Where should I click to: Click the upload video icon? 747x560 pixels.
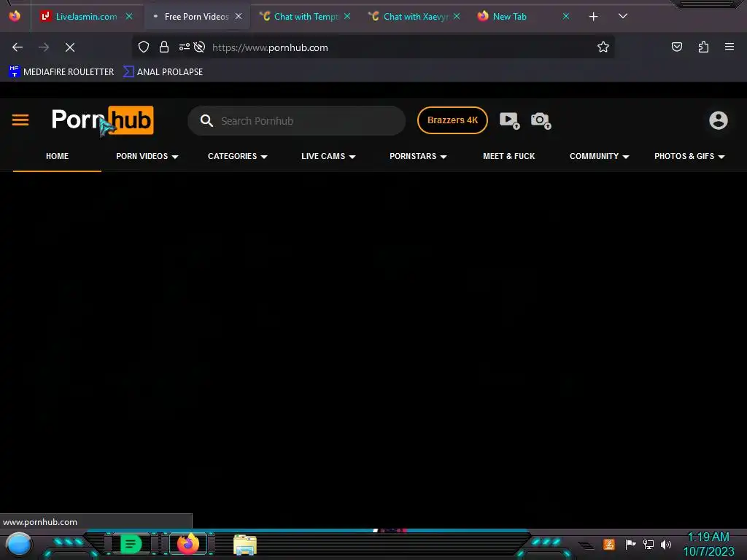pyautogui.click(x=509, y=120)
